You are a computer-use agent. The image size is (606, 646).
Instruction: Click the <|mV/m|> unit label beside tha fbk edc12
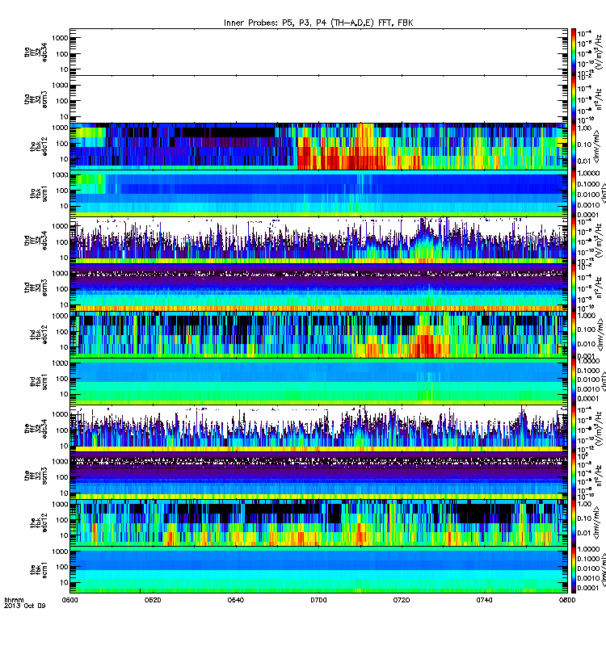pyautogui.click(x=598, y=147)
